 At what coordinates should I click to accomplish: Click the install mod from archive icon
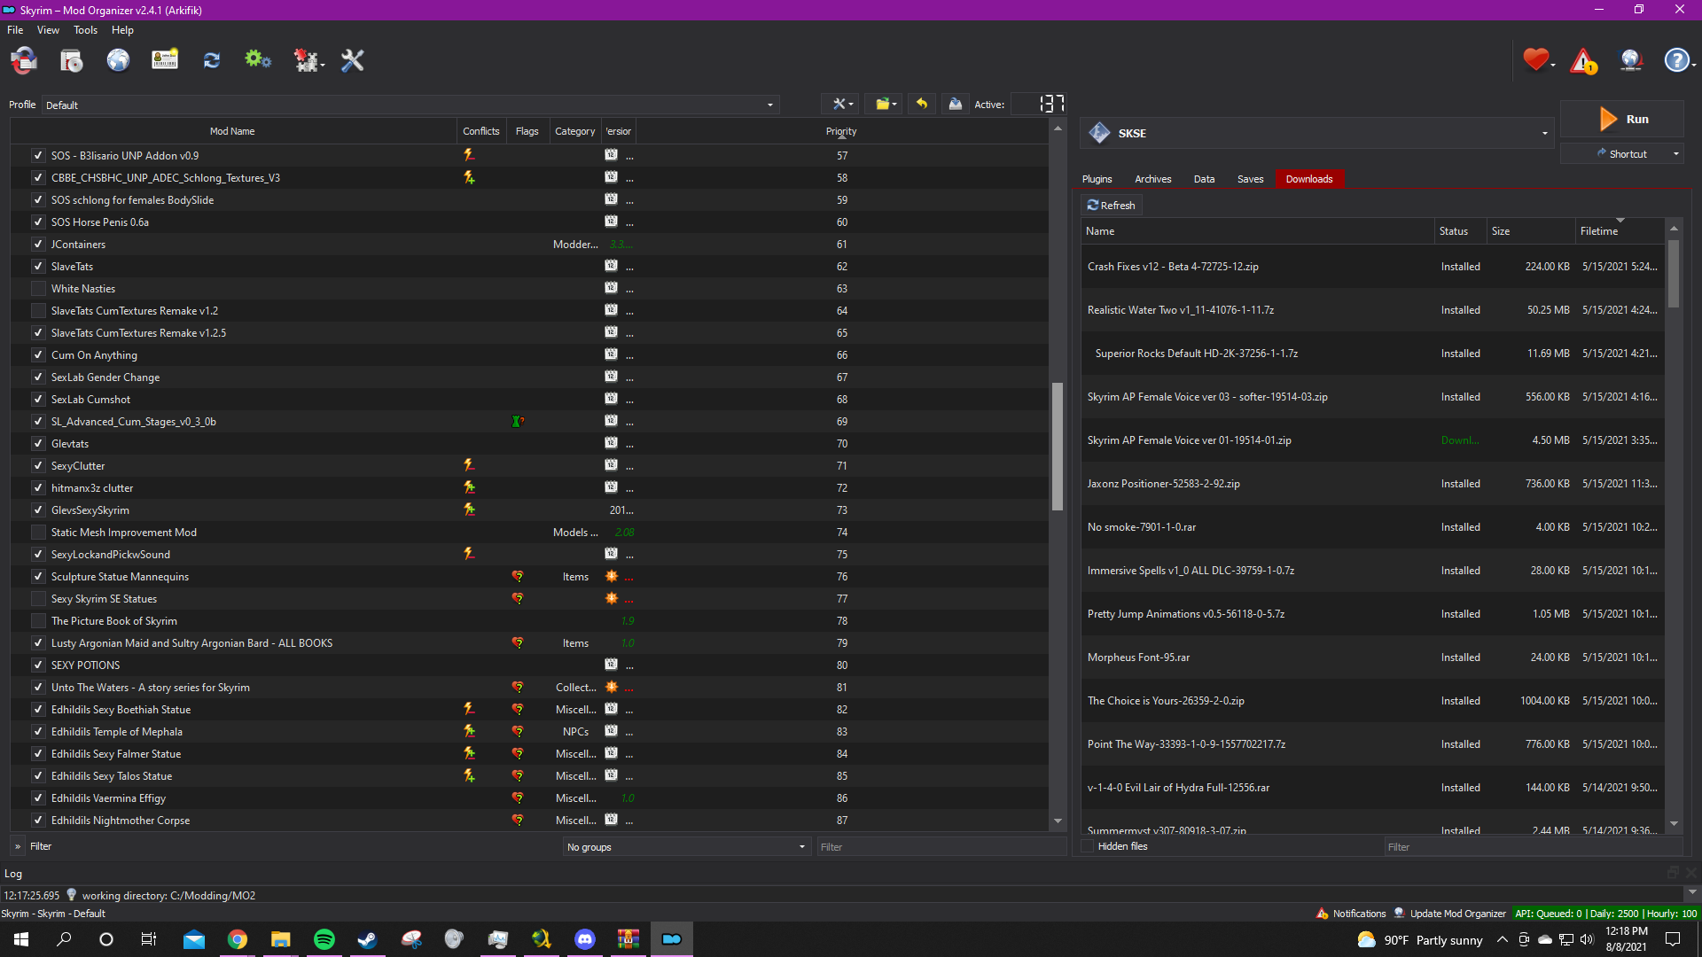[71, 60]
